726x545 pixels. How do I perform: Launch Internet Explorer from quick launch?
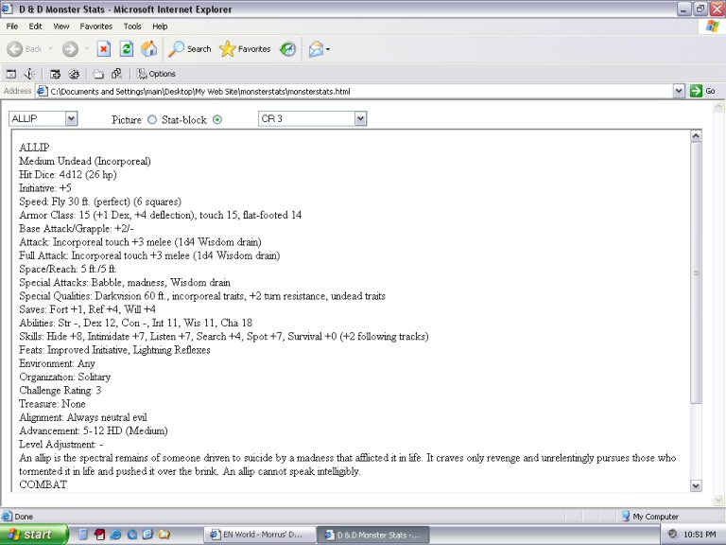click(x=115, y=535)
